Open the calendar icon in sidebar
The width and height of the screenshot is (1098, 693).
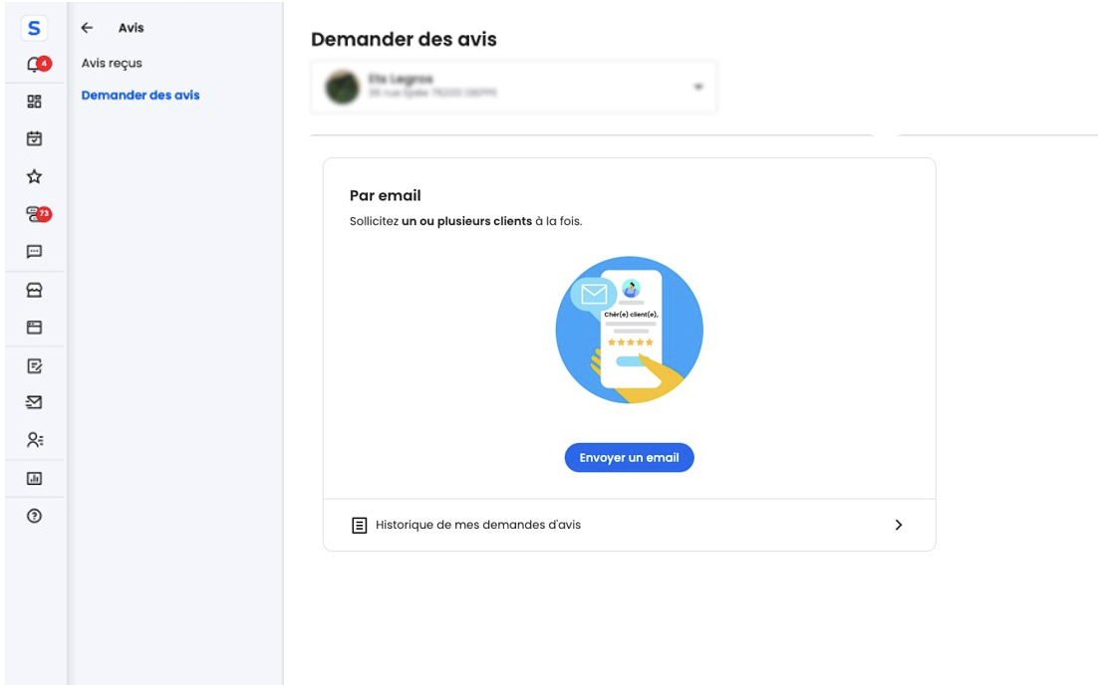click(34, 138)
